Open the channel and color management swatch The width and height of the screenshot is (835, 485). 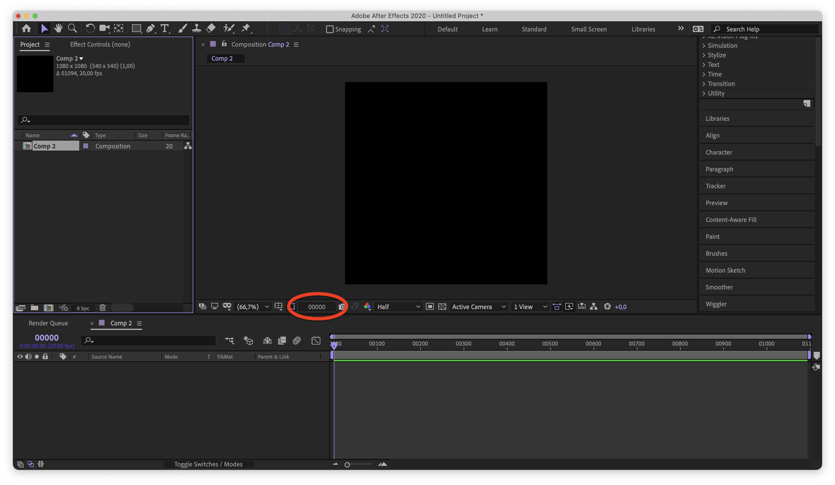(x=367, y=307)
